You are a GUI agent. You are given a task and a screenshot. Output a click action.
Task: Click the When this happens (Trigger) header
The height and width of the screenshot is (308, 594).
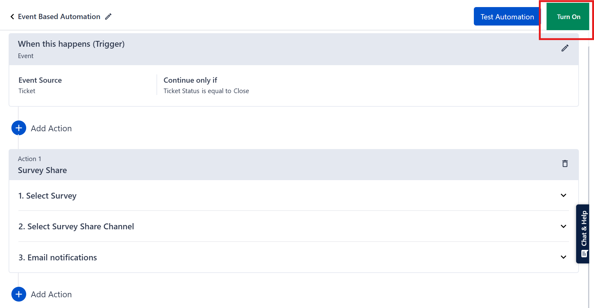[x=71, y=44]
